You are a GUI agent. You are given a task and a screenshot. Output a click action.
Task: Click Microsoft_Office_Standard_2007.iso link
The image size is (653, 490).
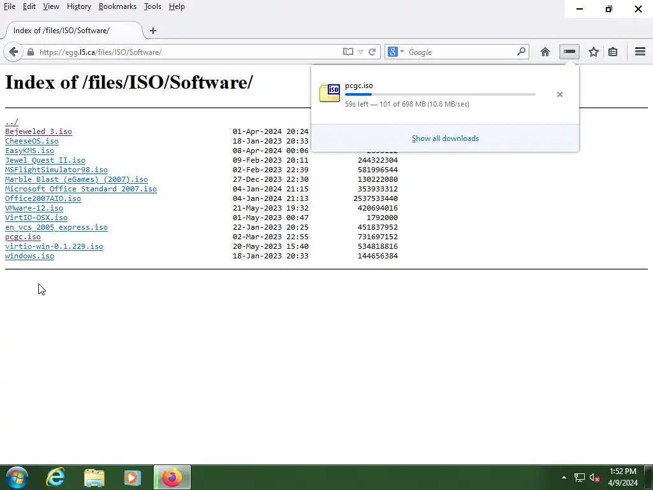coord(81,189)
